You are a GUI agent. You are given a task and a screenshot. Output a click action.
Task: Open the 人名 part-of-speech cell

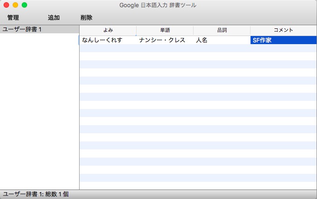[222, 40]
